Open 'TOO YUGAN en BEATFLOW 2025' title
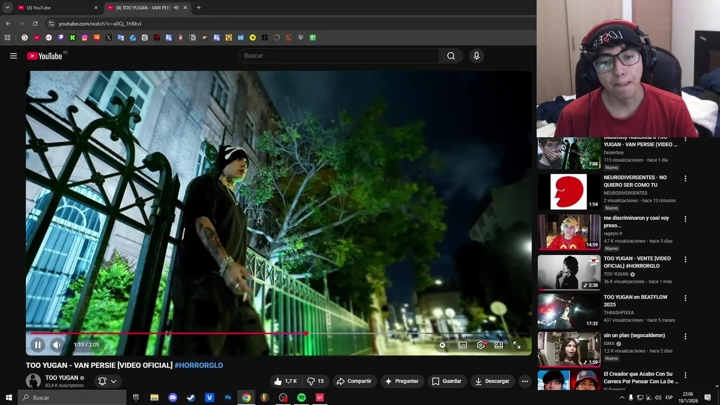Viewport: 720px width, 405px height. pyautogui.click(x=636, y=300)
